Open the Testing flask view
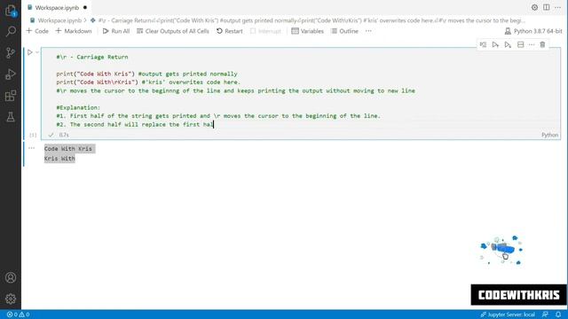Viewport: 568px width, 319px height. coord(11,117)
